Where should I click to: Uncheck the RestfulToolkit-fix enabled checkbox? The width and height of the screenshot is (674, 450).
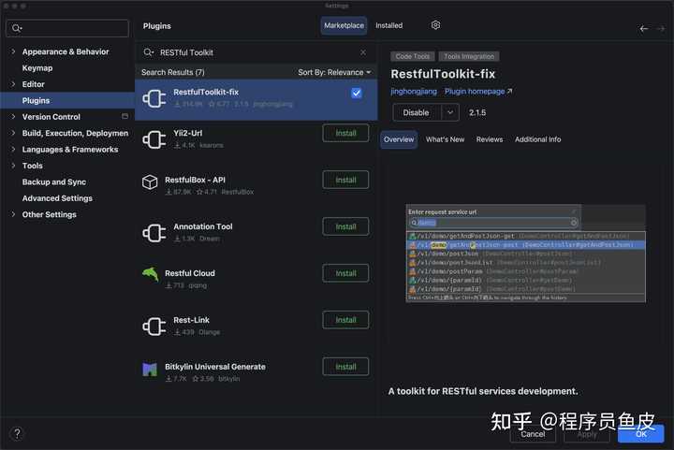tap(357, 93)
